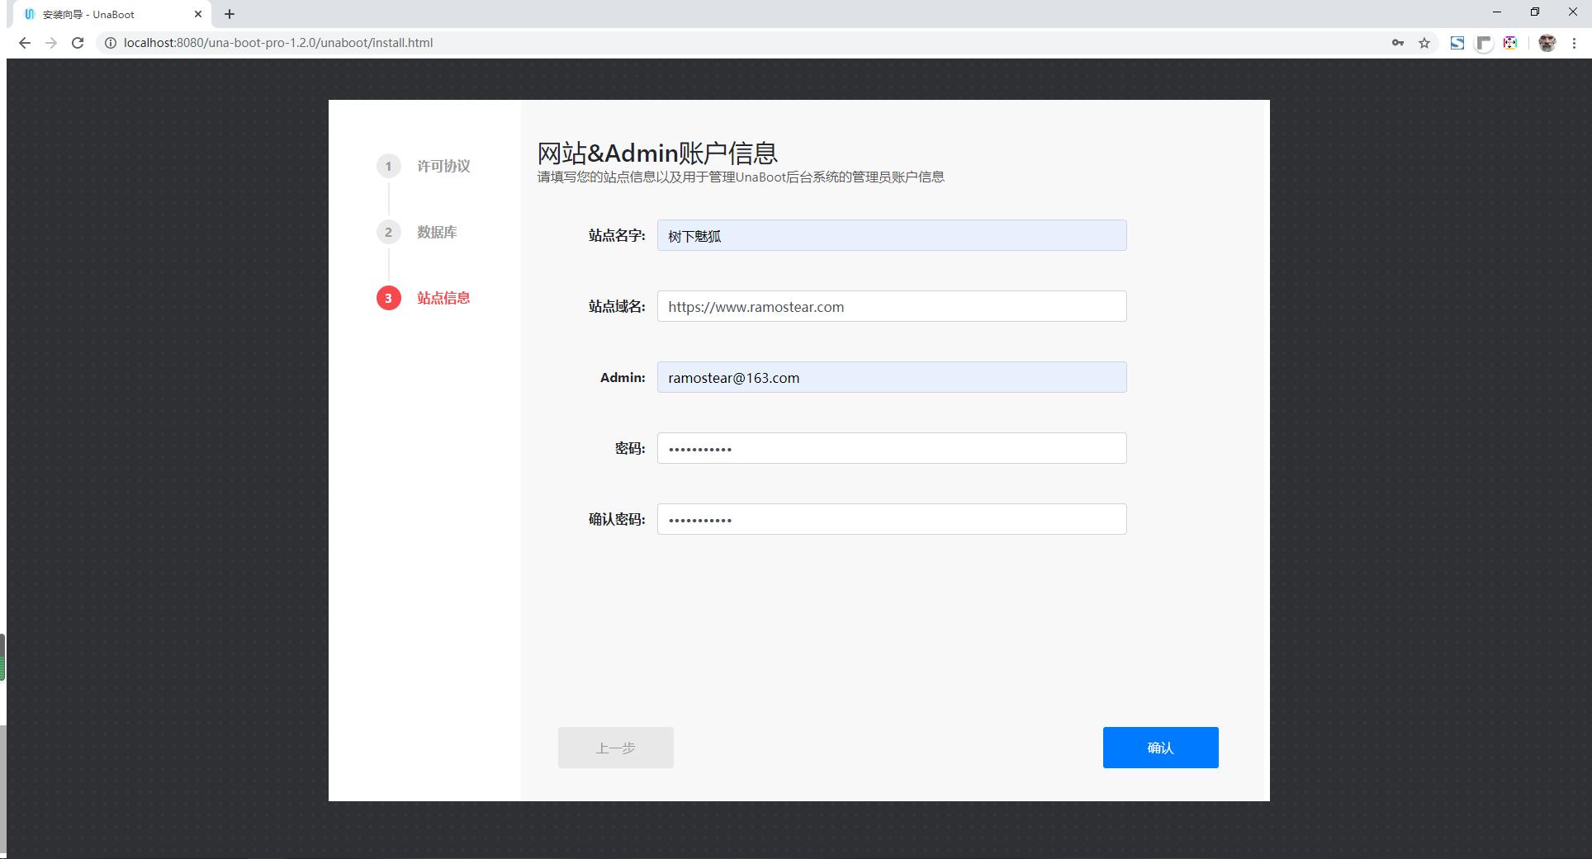Viewport: 1592px width, 859px height.
Task: Click the 确认密码 confirm password field
Action: point(891,519)
